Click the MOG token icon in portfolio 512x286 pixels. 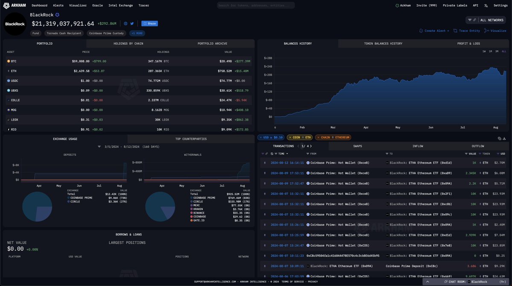[9, 110]
